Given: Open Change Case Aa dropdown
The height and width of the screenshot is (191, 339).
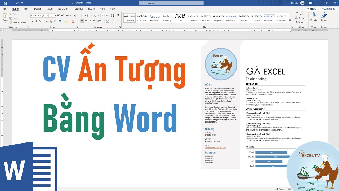Looking at the screenshot, I should pos(69,16).
